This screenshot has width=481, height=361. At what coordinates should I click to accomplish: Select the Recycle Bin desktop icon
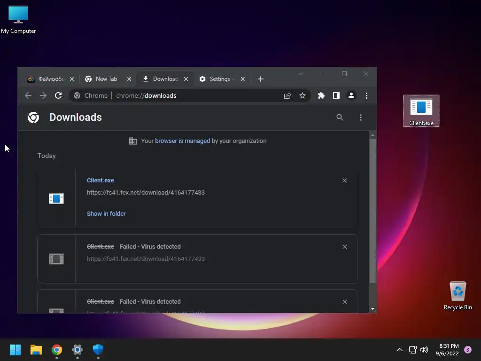pyautogui.click(x=458, y=296)
